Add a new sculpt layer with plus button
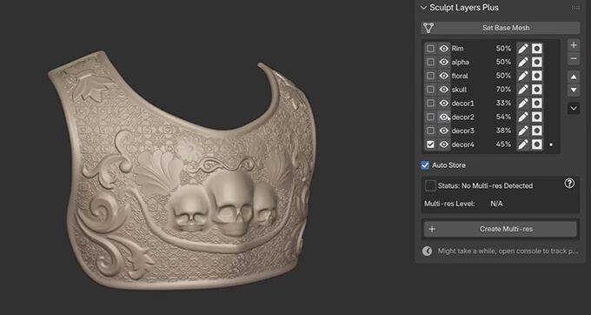 574,45
